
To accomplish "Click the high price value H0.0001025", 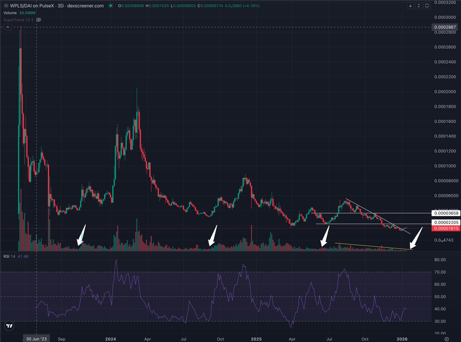I will point(157,6).
